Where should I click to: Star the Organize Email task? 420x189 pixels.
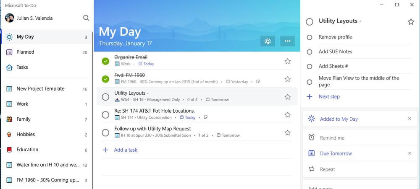(x=287, y=61)
